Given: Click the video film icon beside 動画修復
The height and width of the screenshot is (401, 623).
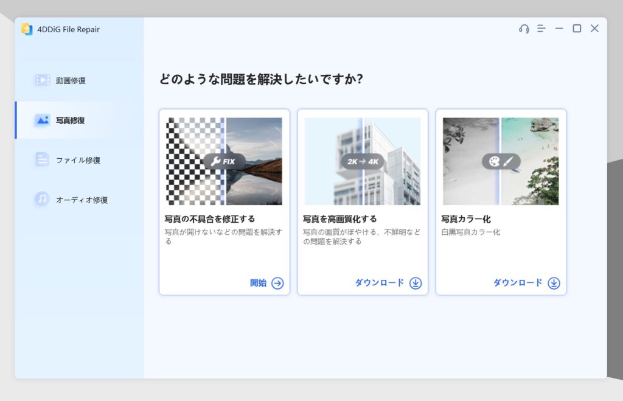Looking at the screenshot, I should coord(43,80).
